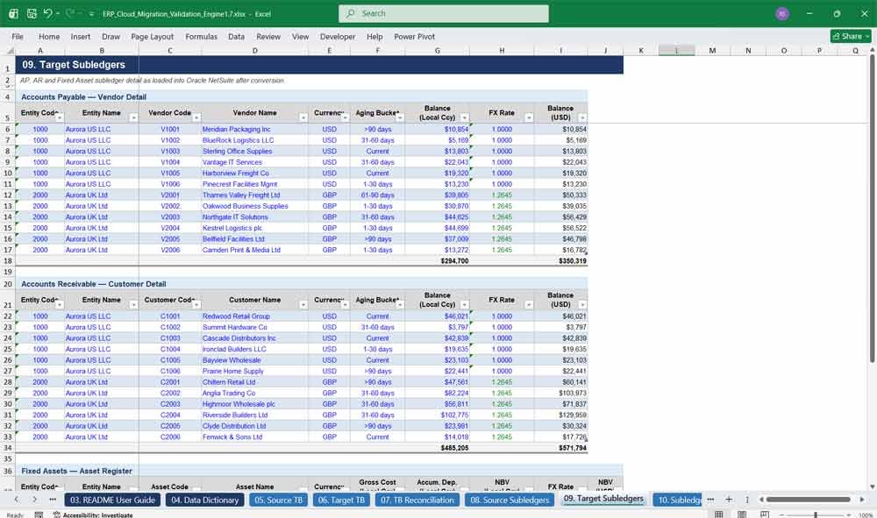Screen dimensions: 877x518
Task: Click the zoom slider handle
Action: pyautogui.click(x=816, y=514)
